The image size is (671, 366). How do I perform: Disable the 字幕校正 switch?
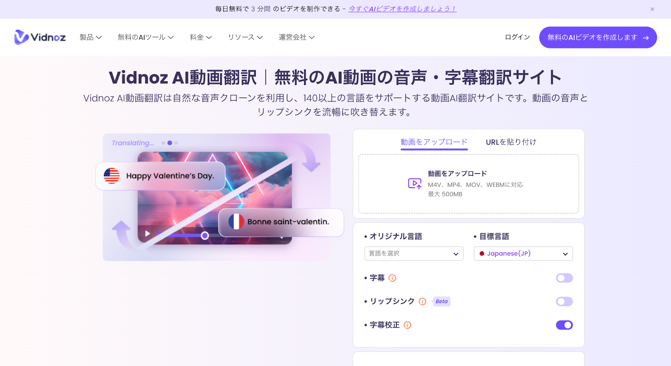click(564, 325)
